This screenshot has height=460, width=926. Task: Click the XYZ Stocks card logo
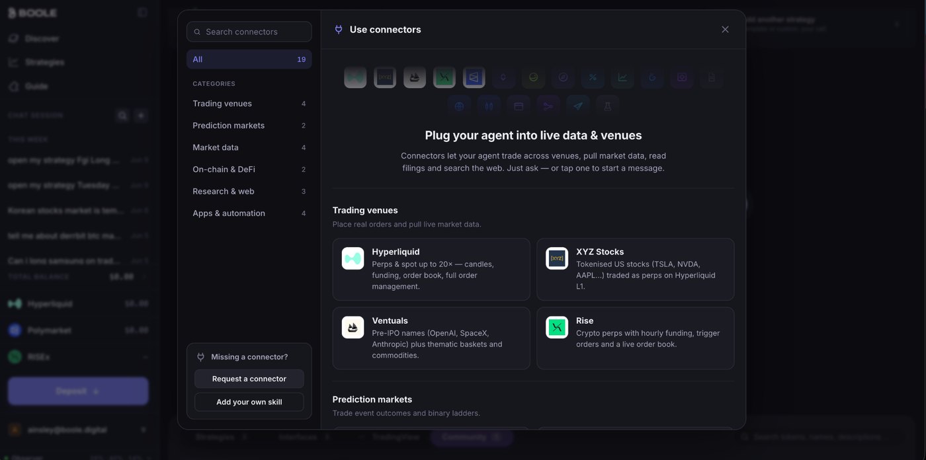tap(557, 258)
